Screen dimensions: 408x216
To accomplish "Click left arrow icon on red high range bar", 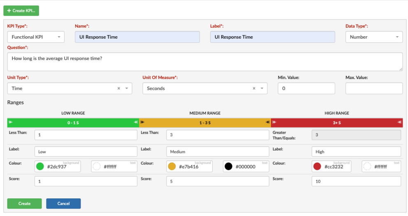I will click(x=274, y=122).
